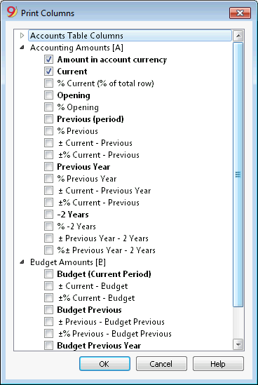Check the Previous Year column option

tap(48, 166)
